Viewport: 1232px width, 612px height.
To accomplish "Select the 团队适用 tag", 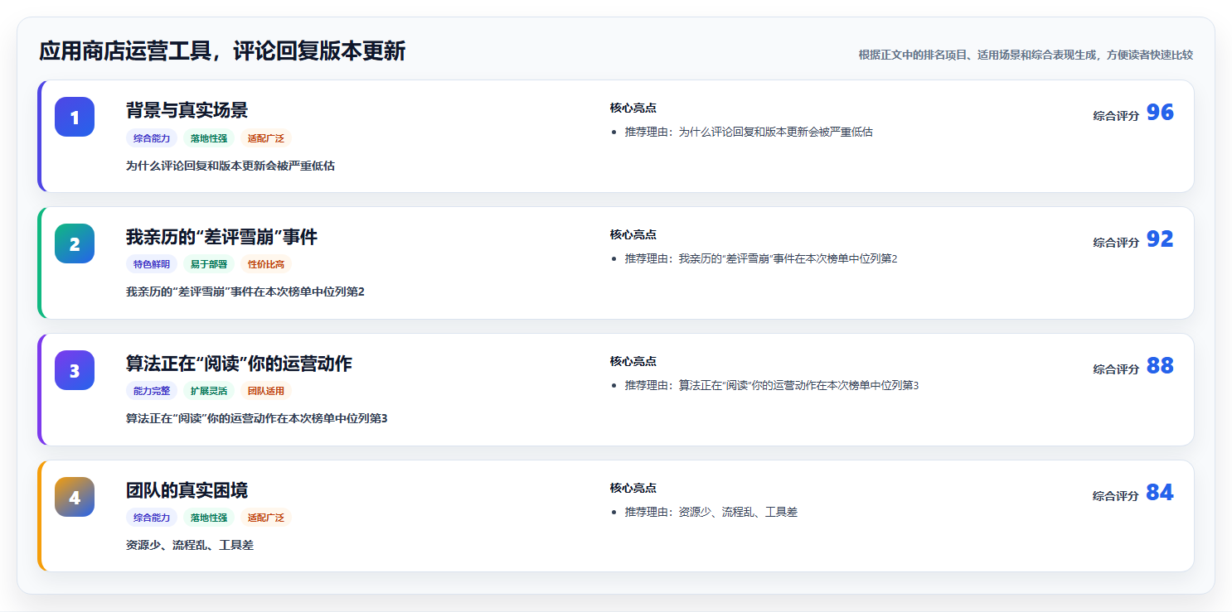I will click(266, 391).
